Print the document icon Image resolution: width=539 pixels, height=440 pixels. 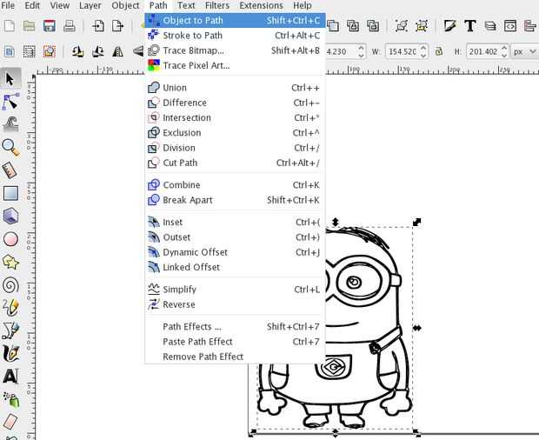click(69, 26)
